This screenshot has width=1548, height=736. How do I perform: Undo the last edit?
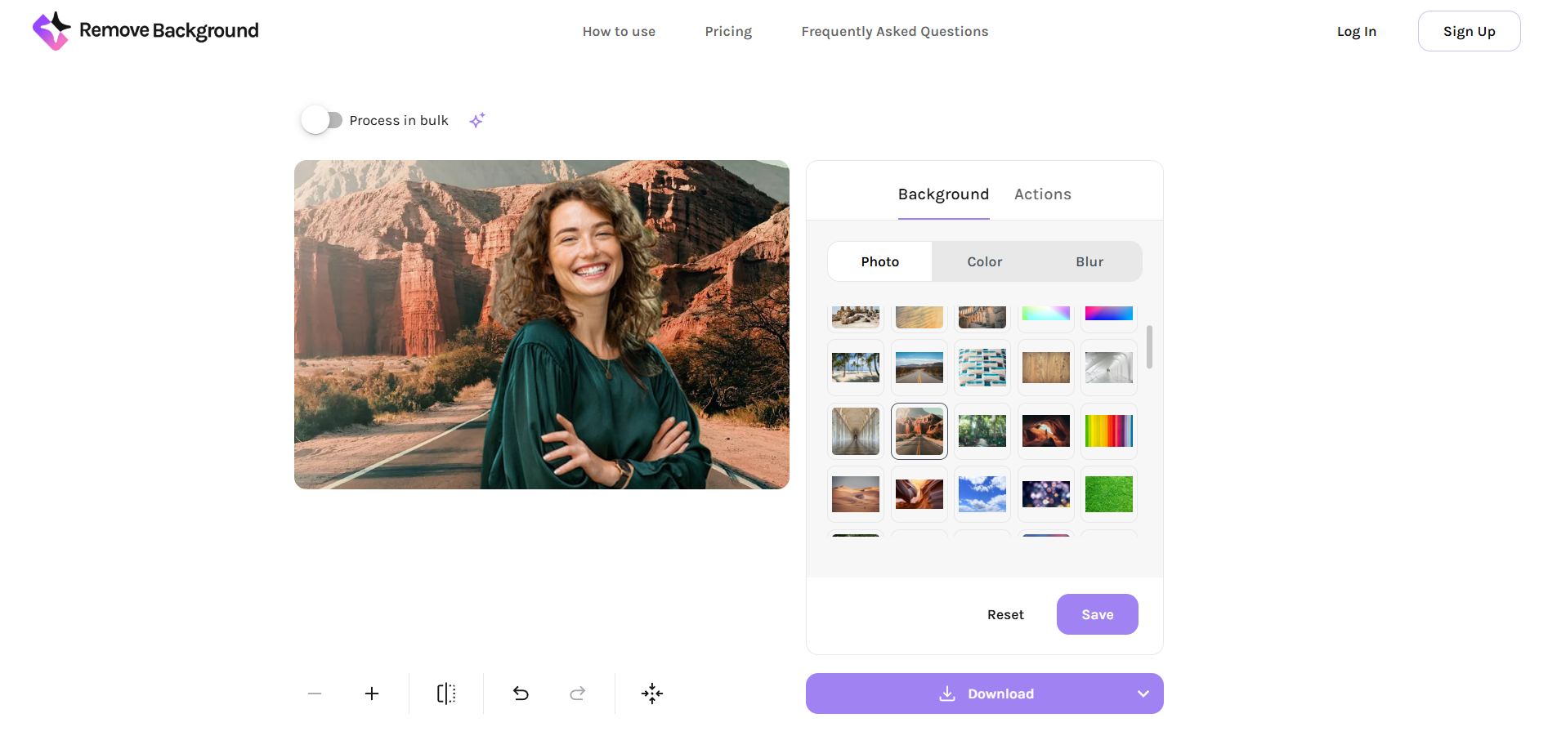coord(521,694)
